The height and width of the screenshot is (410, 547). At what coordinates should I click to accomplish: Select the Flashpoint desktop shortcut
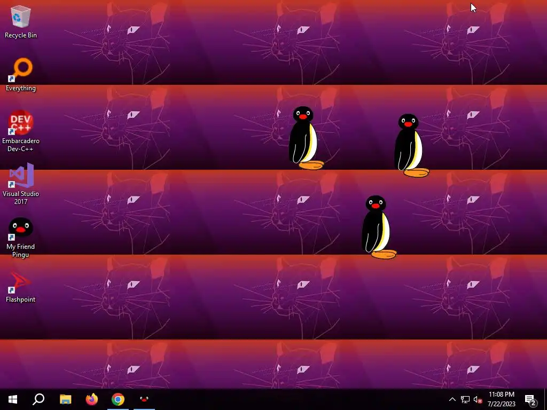pos(21,287)
